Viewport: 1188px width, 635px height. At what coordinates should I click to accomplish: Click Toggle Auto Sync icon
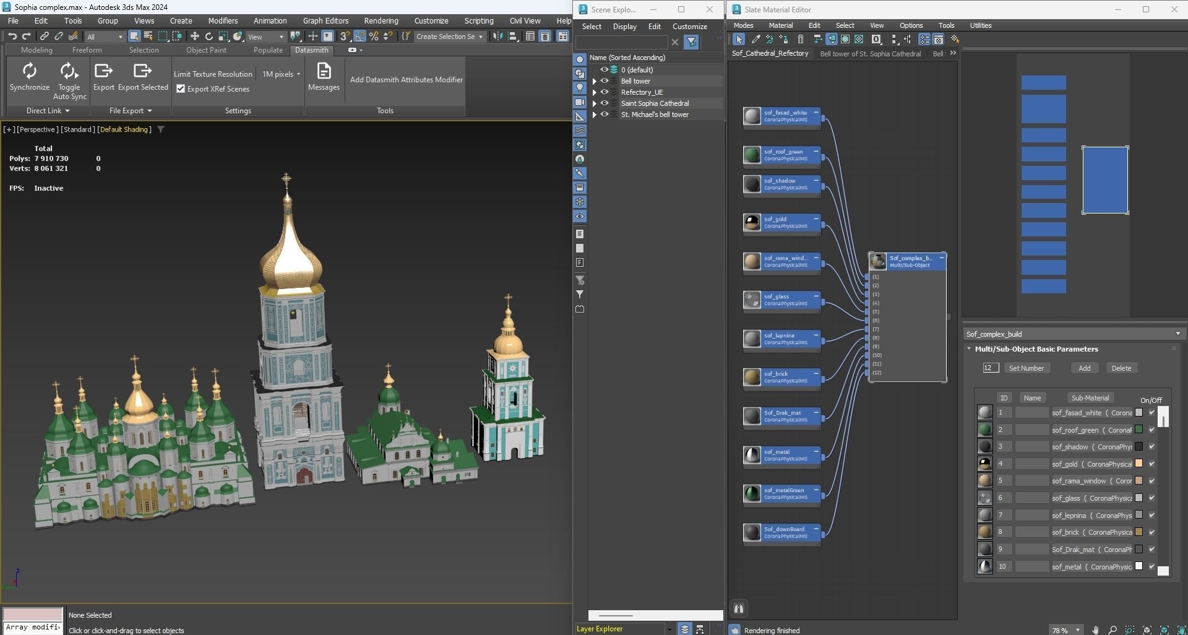[x=69, y=71]
